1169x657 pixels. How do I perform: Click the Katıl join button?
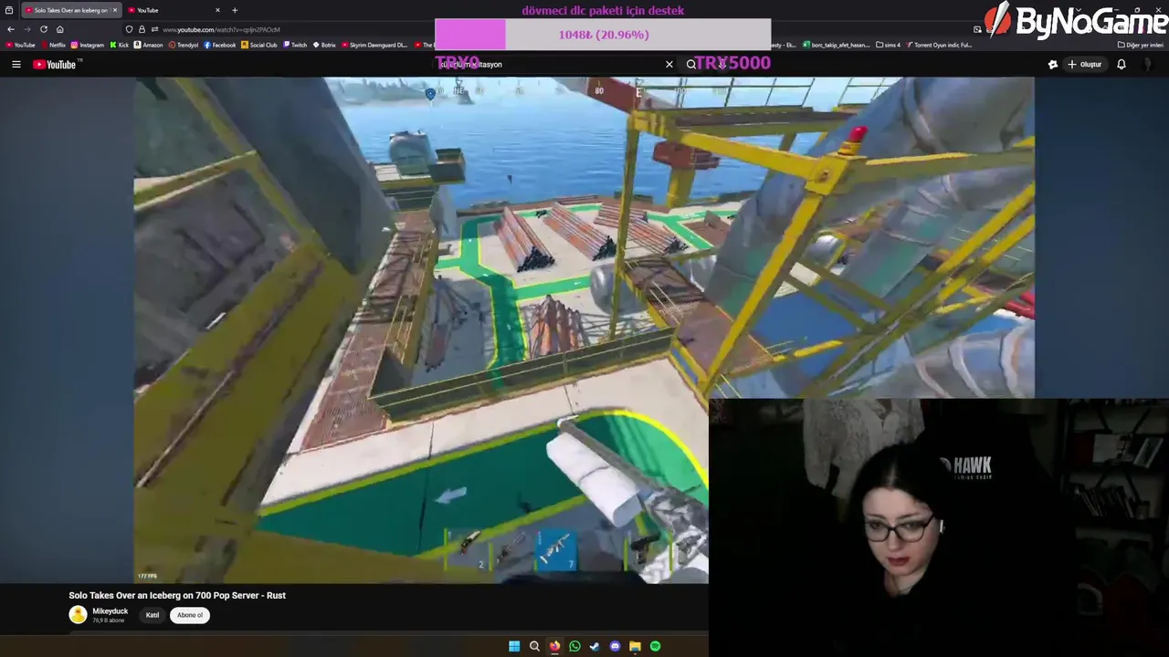153,615
